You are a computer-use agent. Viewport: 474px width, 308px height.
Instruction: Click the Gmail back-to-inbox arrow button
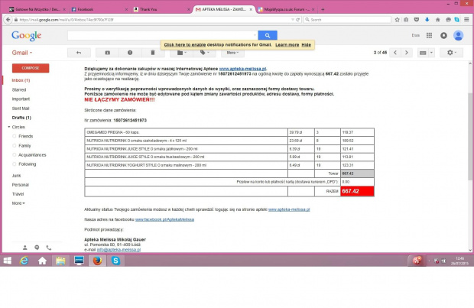79,53
